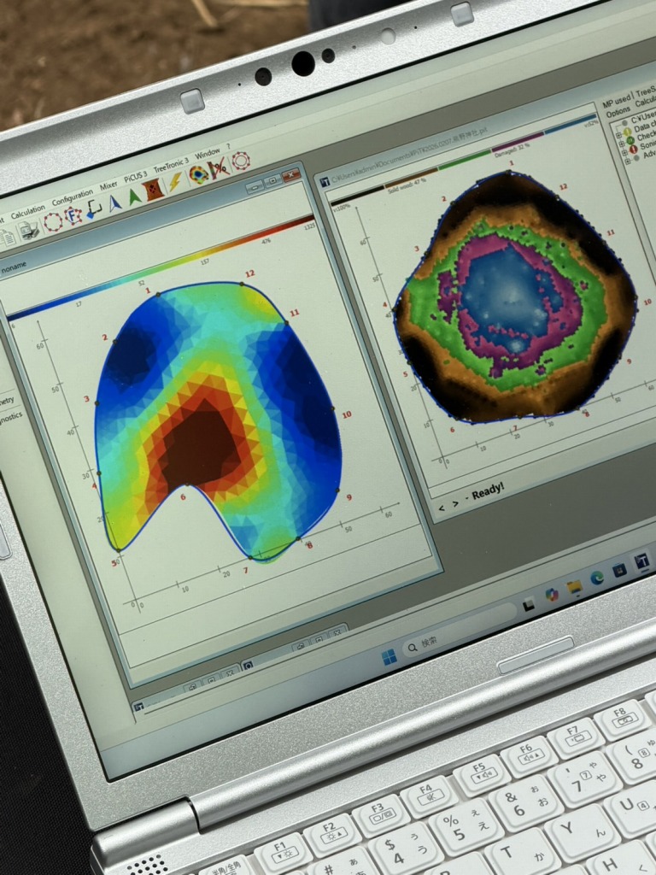This screenshot has height=875, width=656.
Task: Click the blue center of the right tomogram
Action: coord(507,298)
